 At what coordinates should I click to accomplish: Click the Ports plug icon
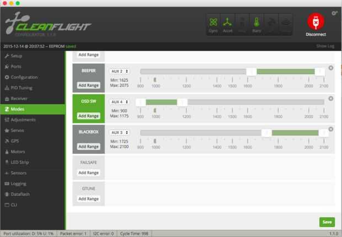tap(7, 67)
